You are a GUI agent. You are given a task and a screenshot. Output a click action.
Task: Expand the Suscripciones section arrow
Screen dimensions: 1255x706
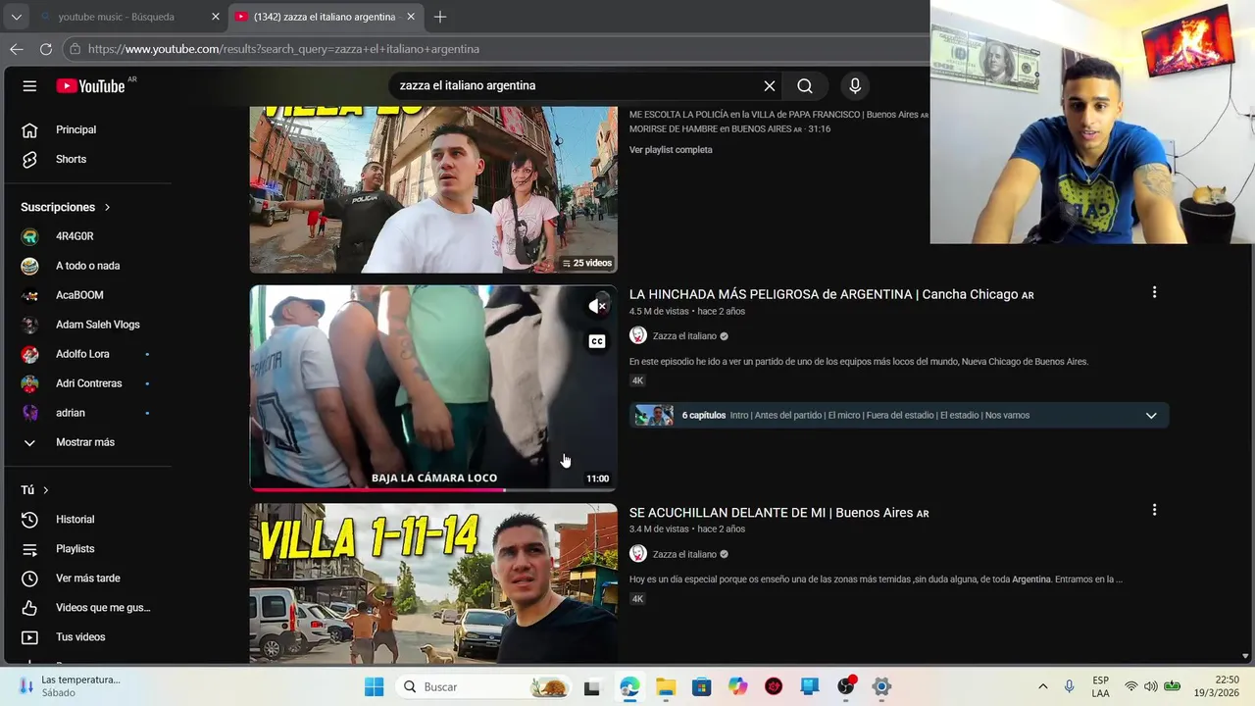tap(107, 208)
